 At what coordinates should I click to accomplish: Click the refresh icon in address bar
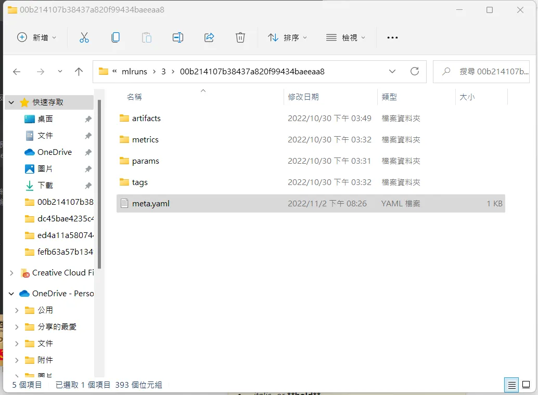pyautogui.click(x=415, y=71)
